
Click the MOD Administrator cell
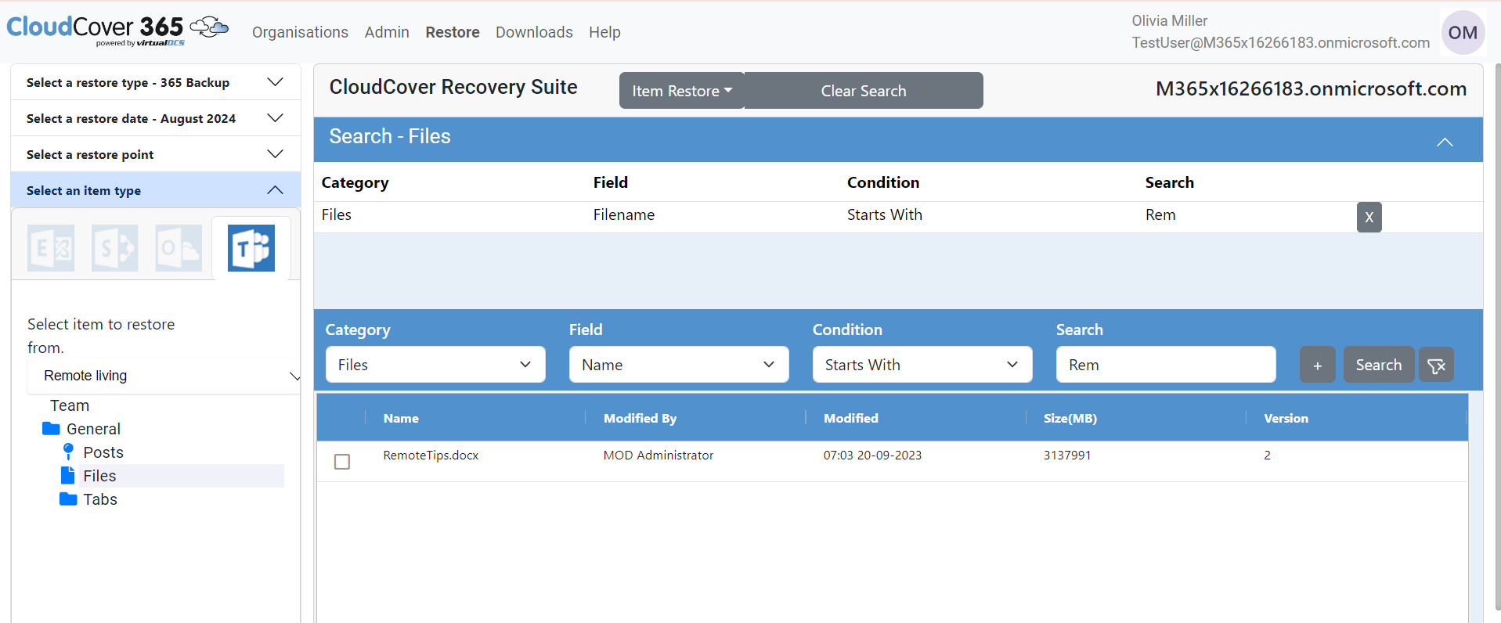pyautogui.click(x=658, y=456)
